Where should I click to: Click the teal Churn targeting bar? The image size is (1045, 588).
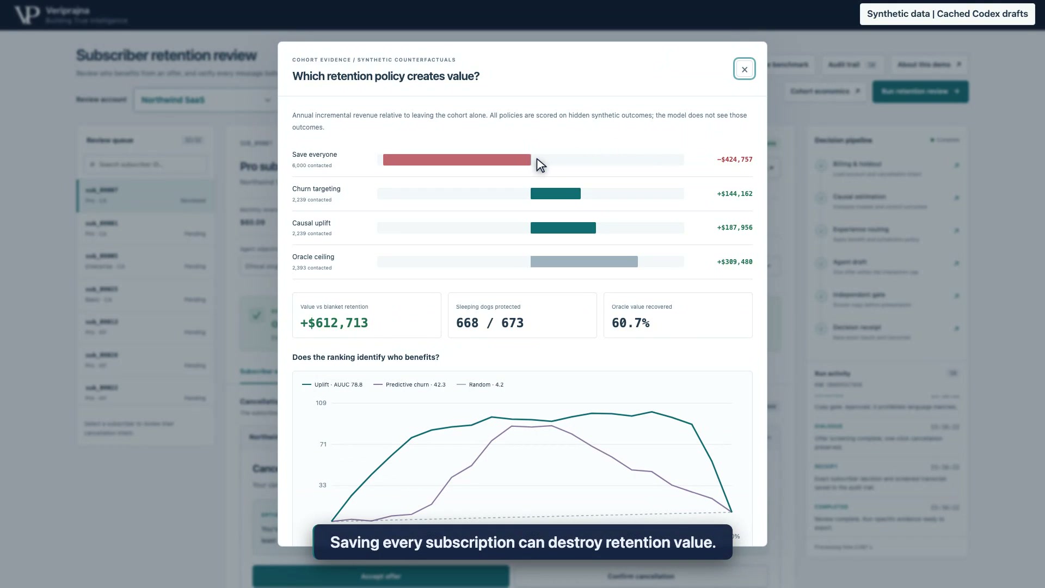click(x=556, y=194)
